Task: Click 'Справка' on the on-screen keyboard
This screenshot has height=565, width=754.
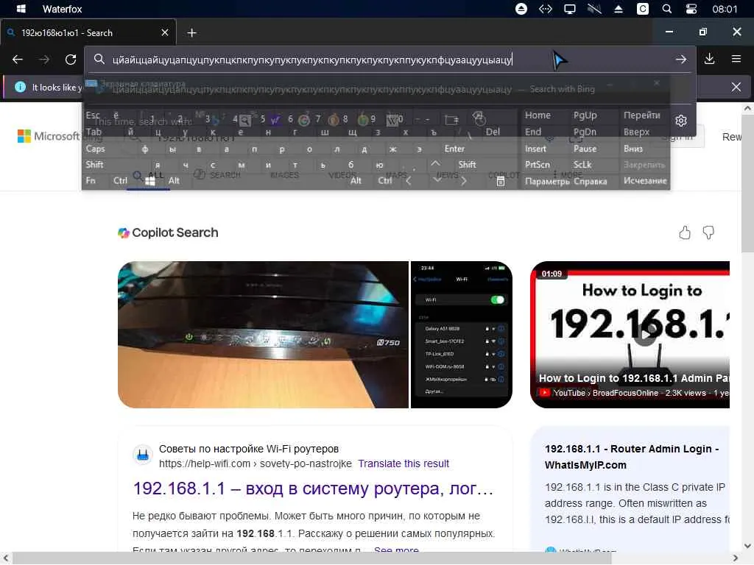Action: [590, 181]
